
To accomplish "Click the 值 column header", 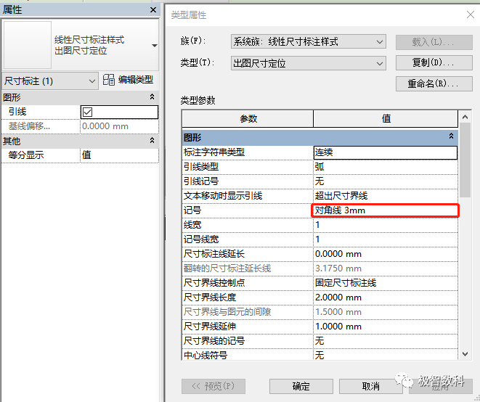I will coord(386,119).
